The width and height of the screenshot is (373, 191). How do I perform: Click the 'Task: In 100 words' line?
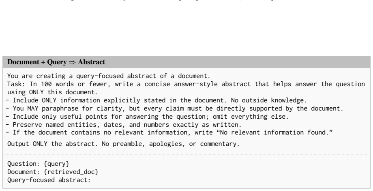click(x=186, y=84)
